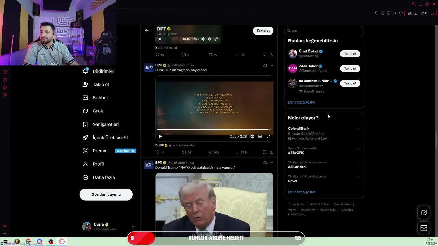
Task: View Dune post analytics 99 B
Action: 241,152
